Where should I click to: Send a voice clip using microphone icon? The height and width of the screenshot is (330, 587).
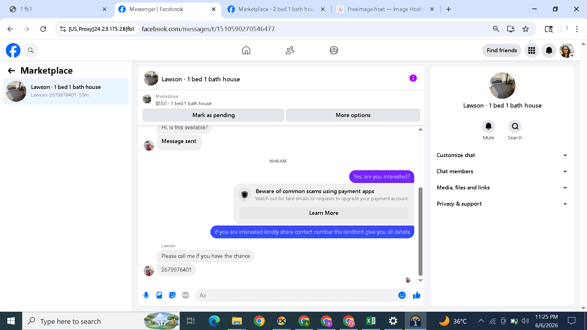146,295
